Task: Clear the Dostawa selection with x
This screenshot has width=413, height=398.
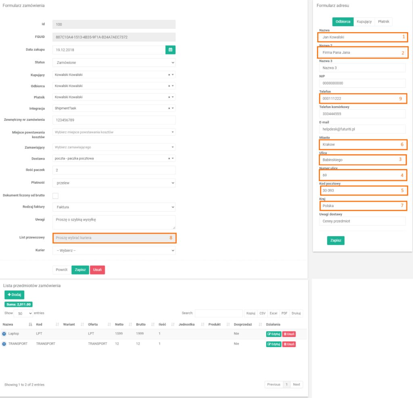Action: (x=169, y=159)
